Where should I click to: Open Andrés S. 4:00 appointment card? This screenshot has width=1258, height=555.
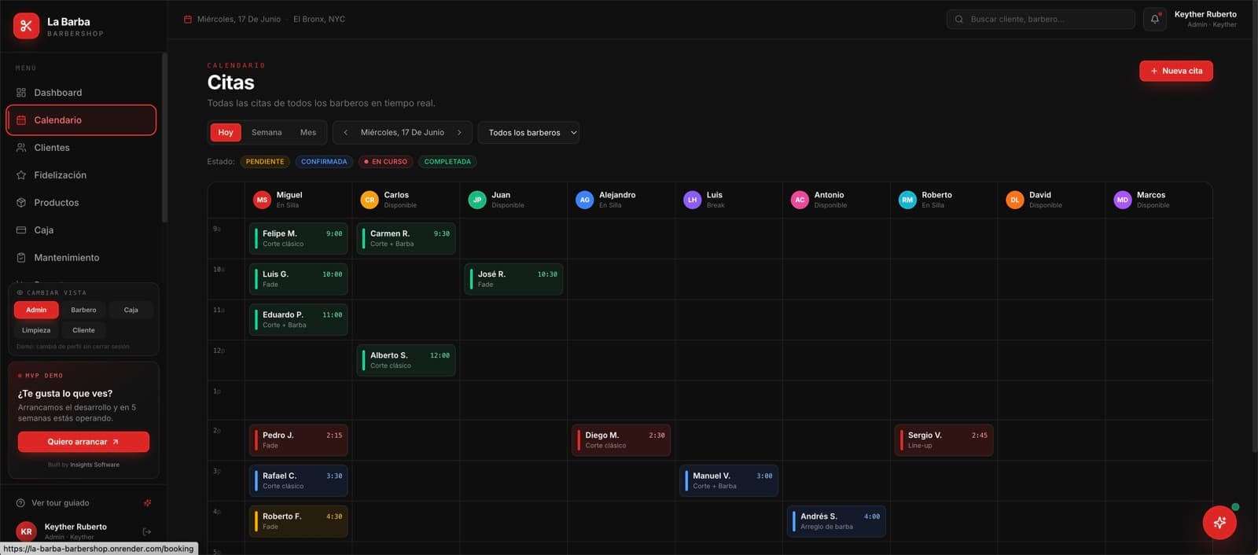click(x=837, y=521)
